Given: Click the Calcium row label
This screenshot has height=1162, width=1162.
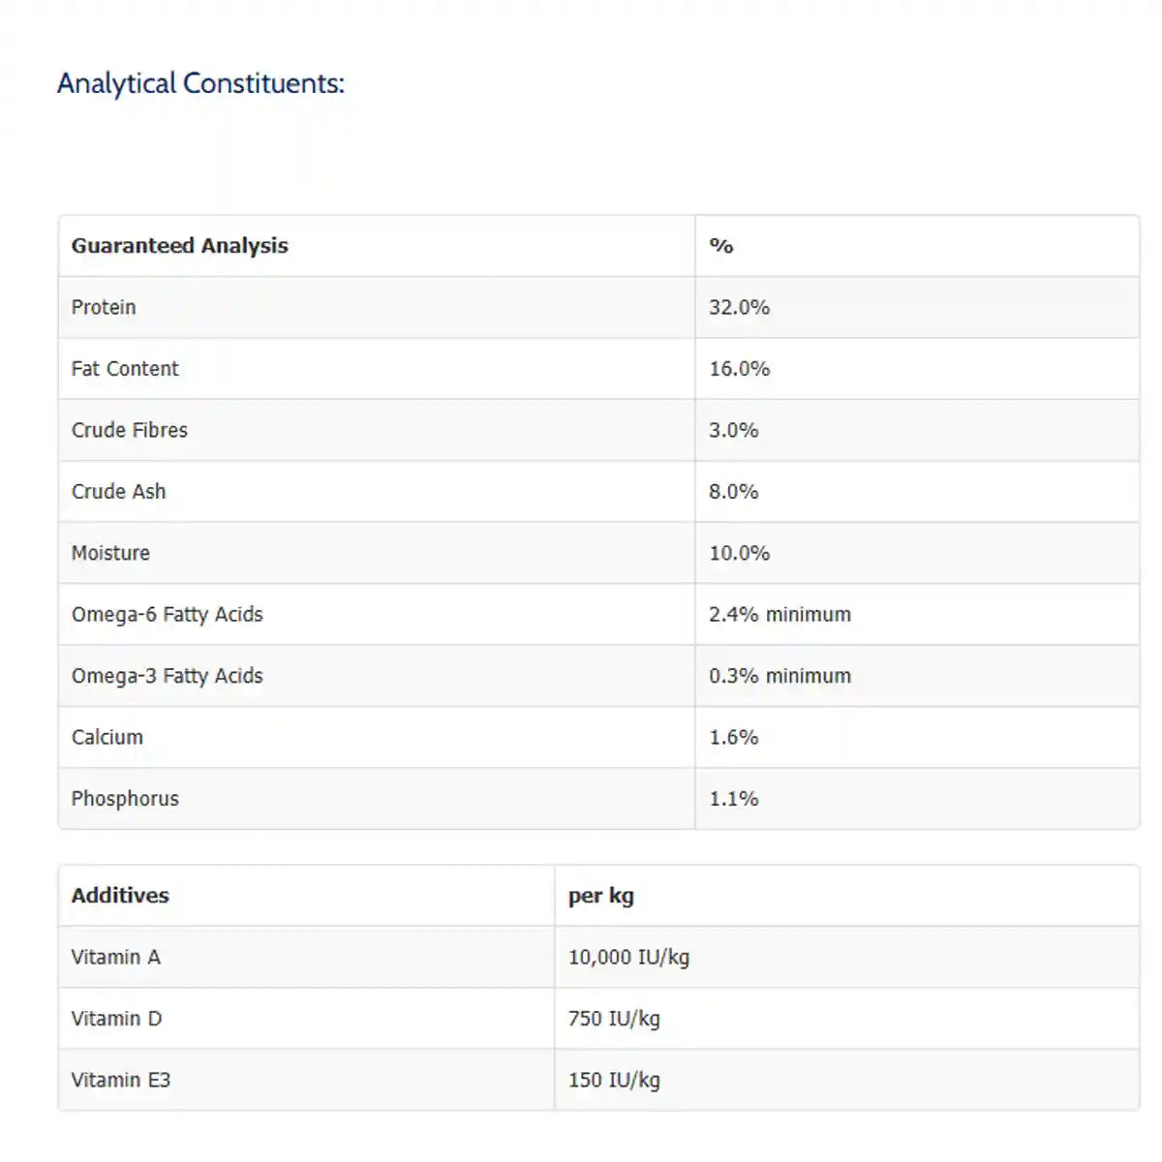Looking at the screenshot, I should tap(107, 737).
